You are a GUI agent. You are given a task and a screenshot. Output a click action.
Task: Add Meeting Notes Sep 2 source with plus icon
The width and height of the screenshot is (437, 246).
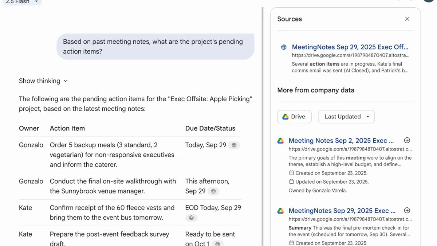pos(407,140)
